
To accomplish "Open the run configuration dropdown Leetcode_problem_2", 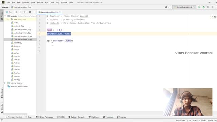I will click(184, 7).
